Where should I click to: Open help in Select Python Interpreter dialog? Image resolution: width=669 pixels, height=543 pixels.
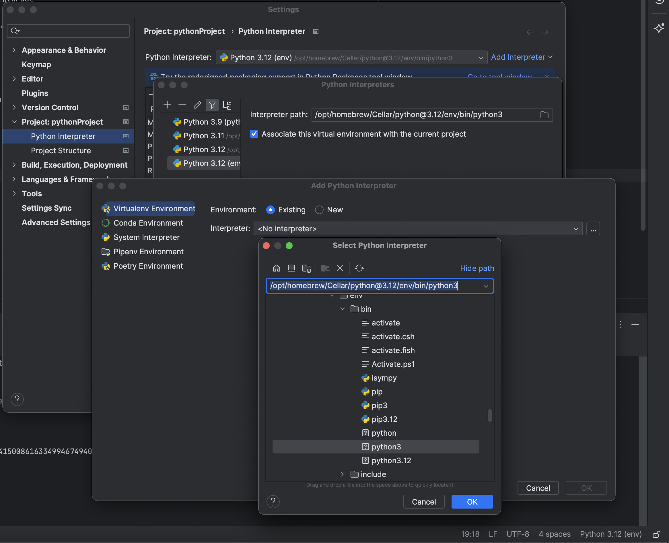pos(273,502)
